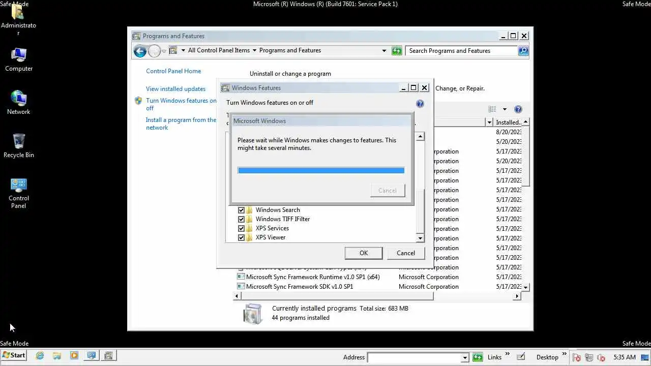Viewport: 651px width, 366px height.
Task: Click the root breadcrumb arrow in address bar
Action: pos(183,50)
